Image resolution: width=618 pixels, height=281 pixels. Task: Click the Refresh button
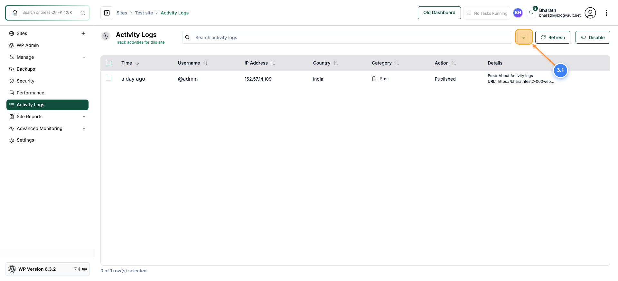click(x=553, y=37)
